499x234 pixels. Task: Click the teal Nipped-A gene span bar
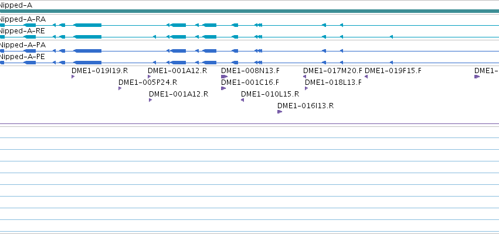(250, 11)
